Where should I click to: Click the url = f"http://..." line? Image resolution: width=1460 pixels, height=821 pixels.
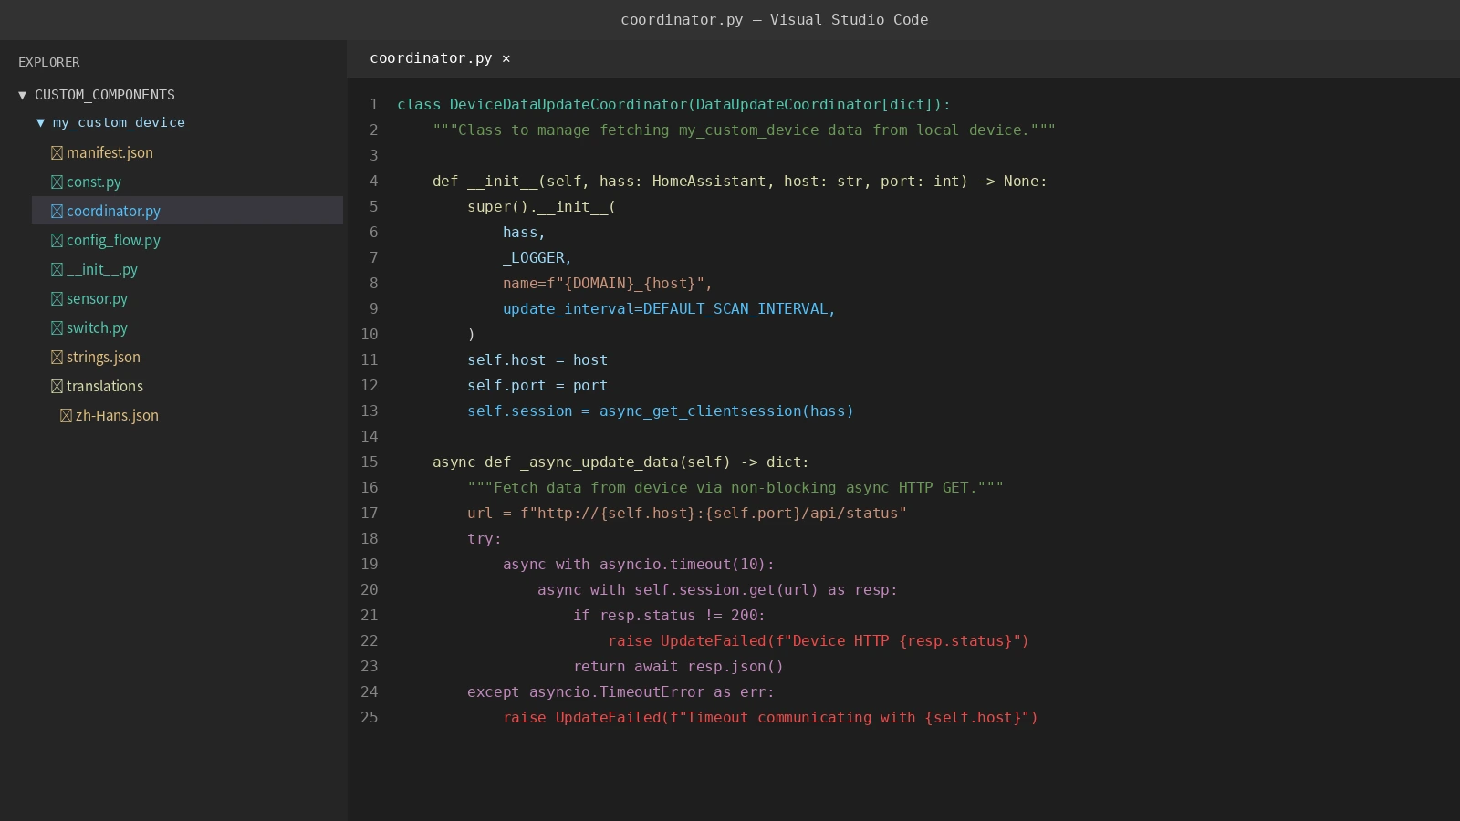pyautogui.click(x=687, y=514)
